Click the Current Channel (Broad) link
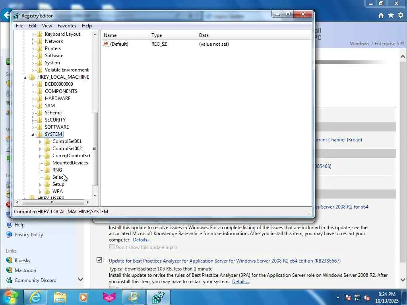The height and width of the screenshot is (305, 407). (x=339, y=140)
